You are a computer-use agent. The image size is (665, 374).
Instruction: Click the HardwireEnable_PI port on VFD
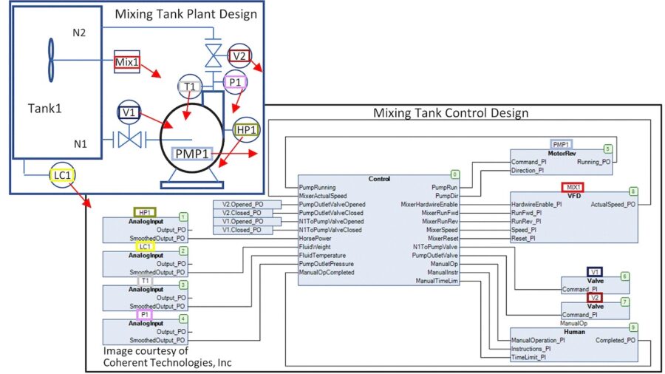click(536, 205)
